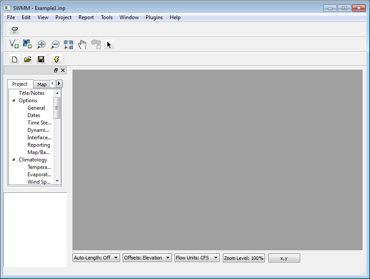Select Interface Files tree item
Viewport: 370px width, 279px height.
(x=39, y=138)
